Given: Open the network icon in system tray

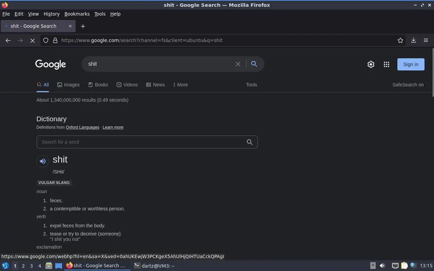Looking at the screenshot, I should click(x=395, y=266).
